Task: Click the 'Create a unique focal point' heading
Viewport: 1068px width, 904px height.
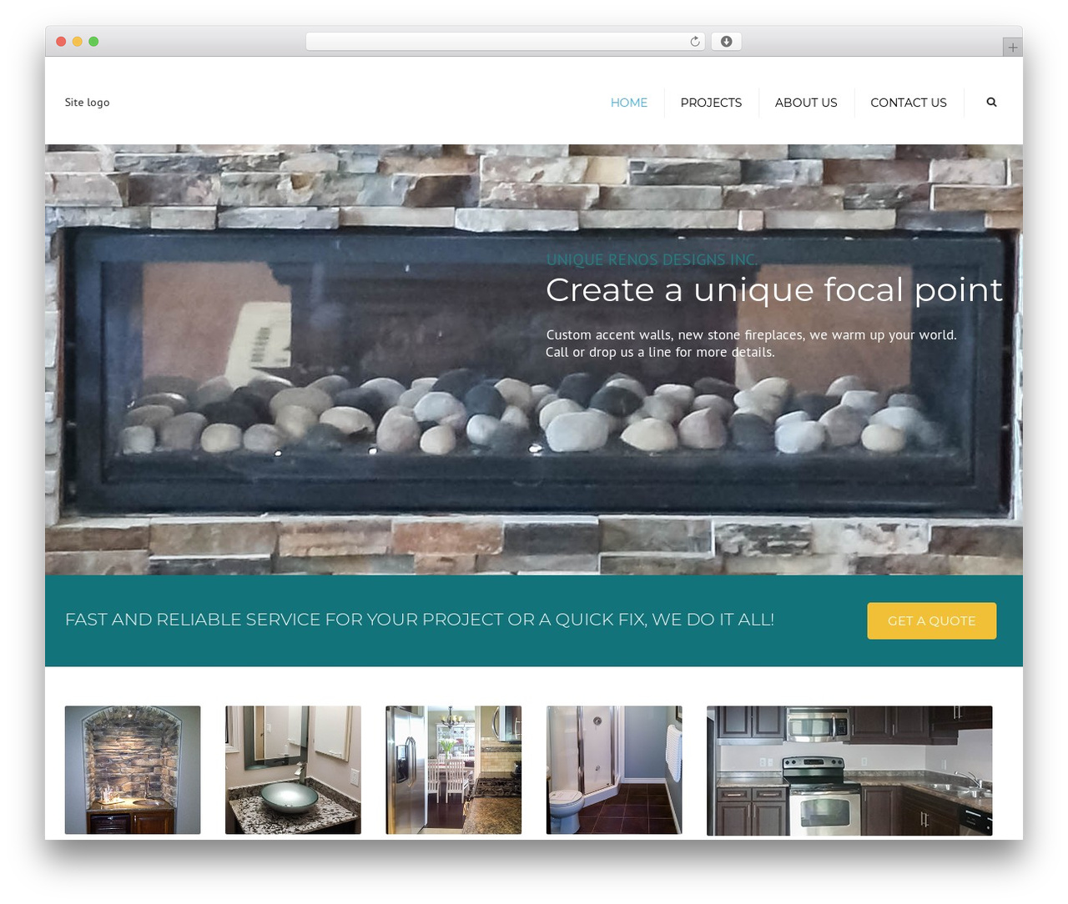Action: click(x=774, y=290)
